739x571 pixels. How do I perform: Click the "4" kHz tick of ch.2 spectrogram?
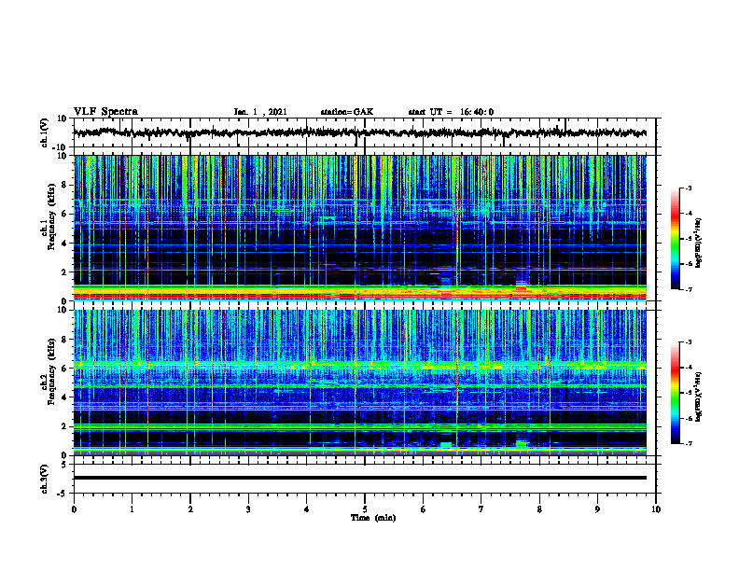point(65,397)
